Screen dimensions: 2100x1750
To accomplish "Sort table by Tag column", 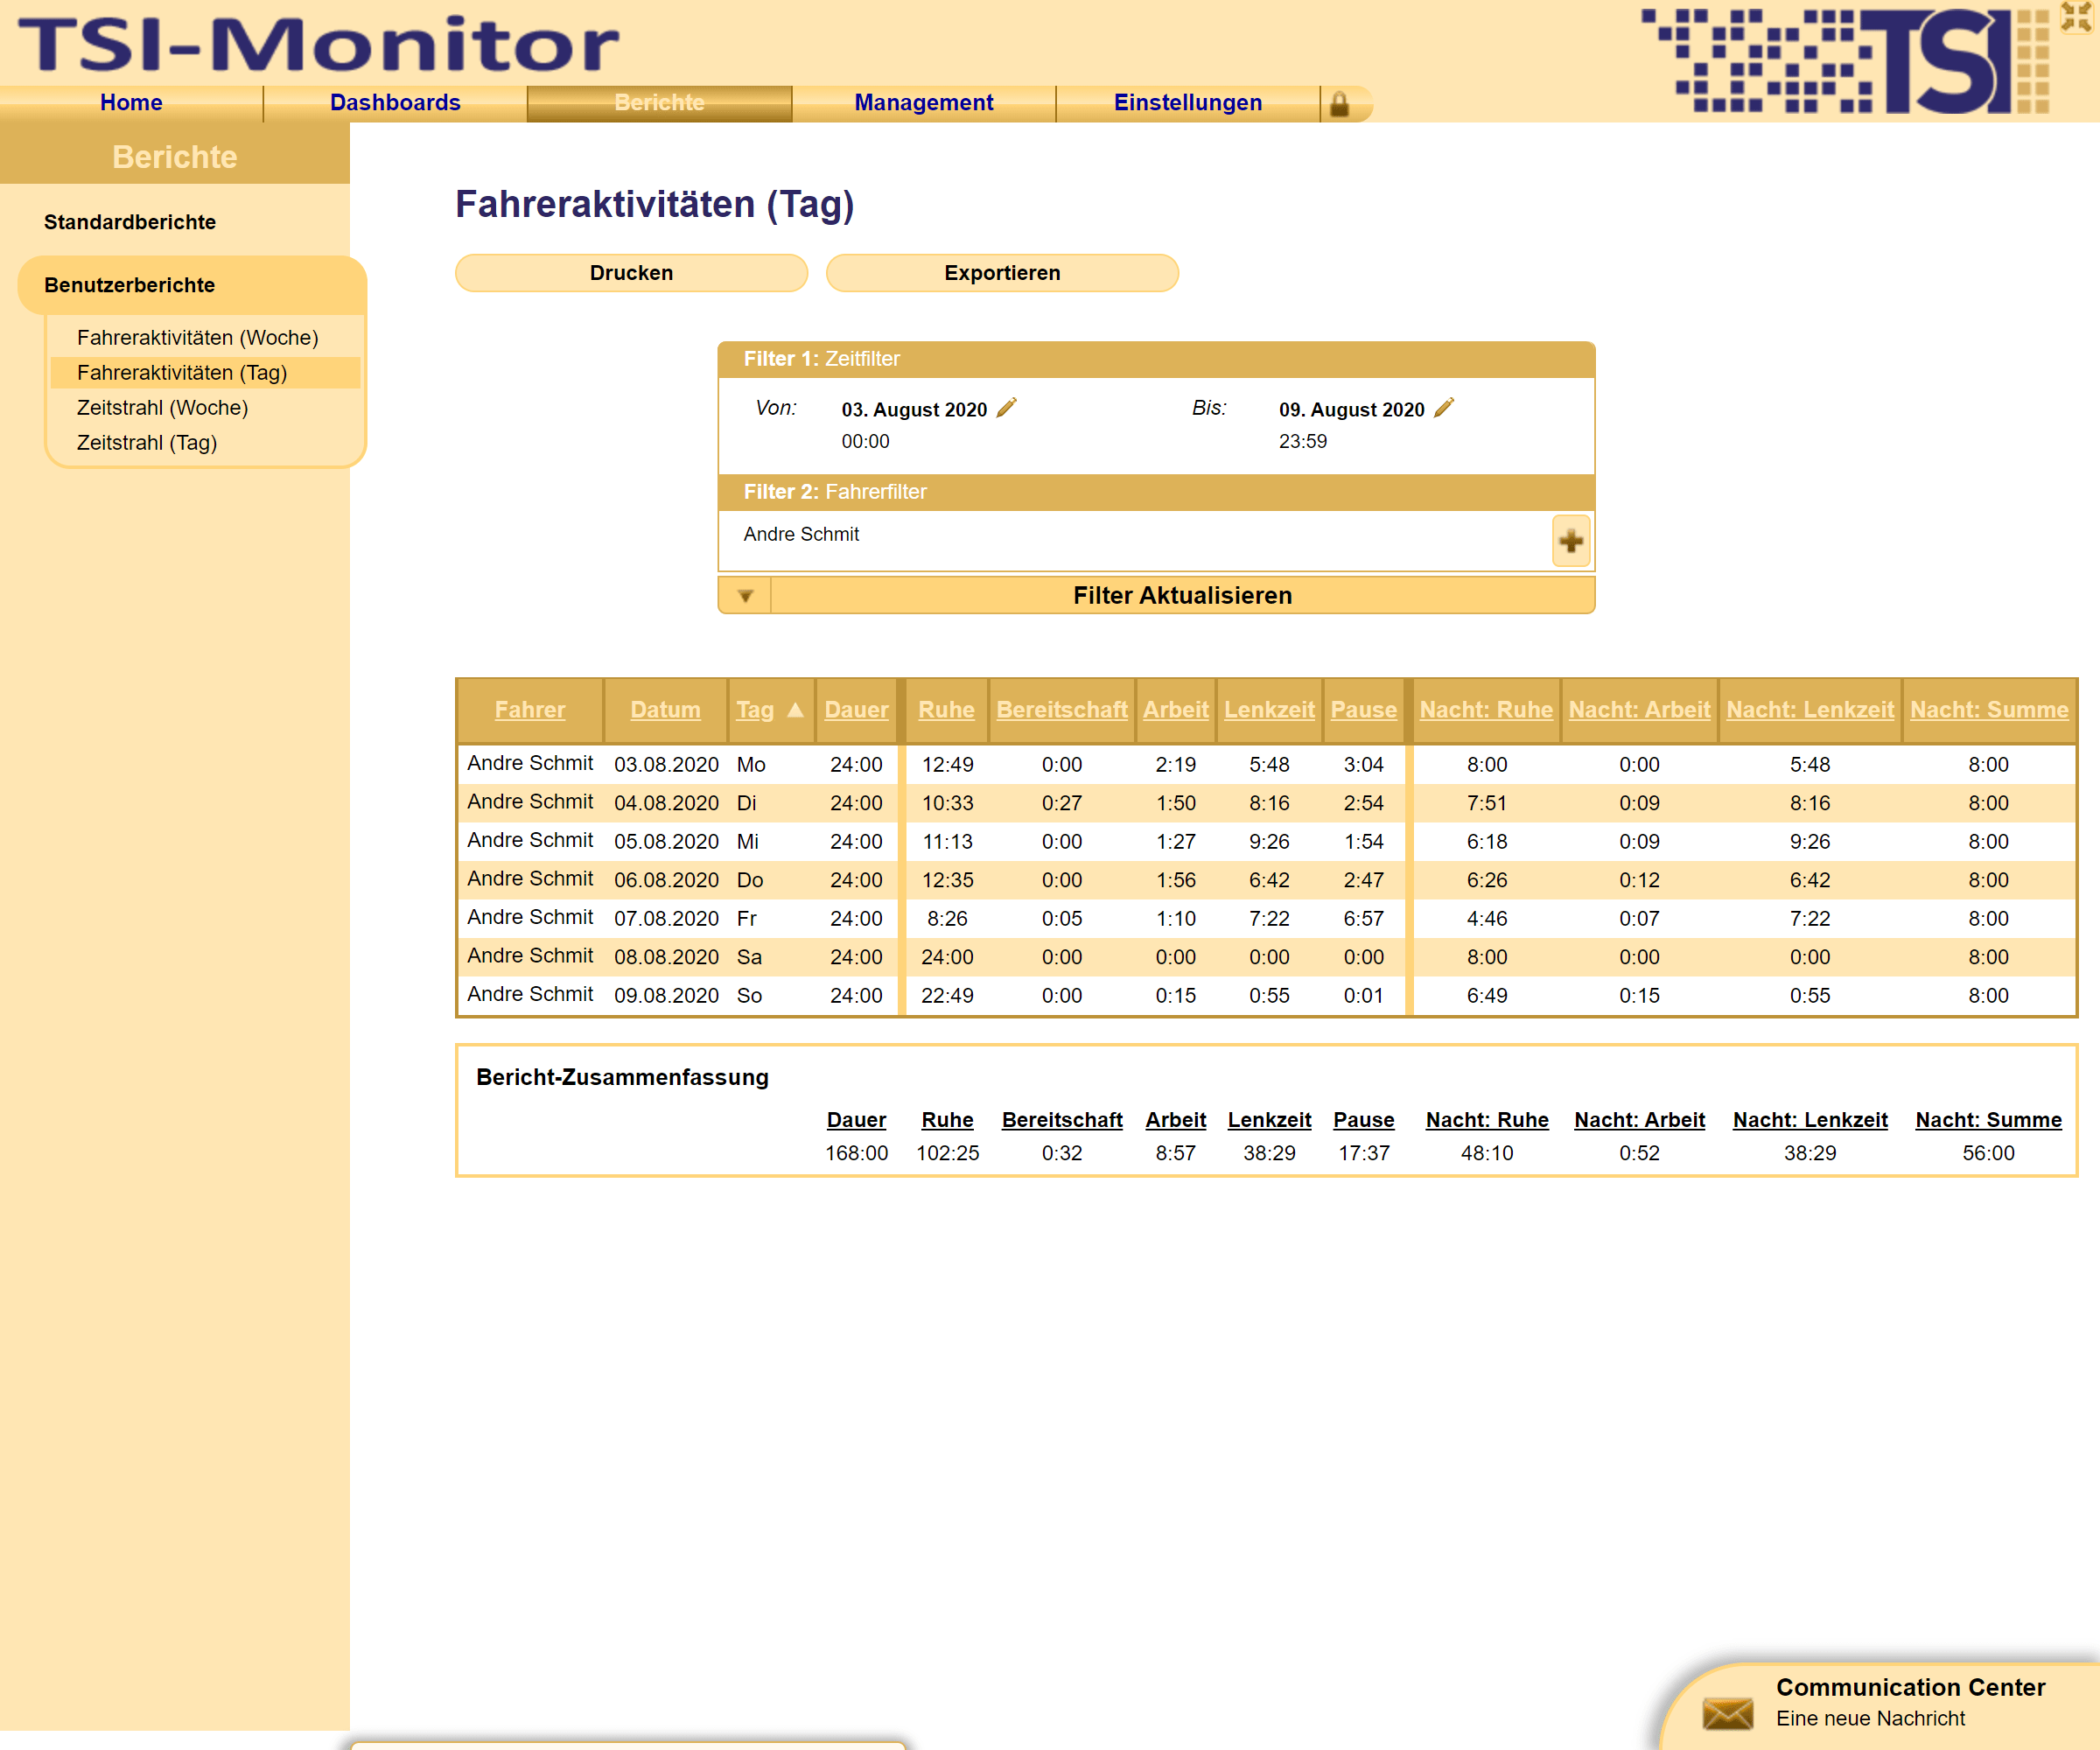I will [755, 709].
